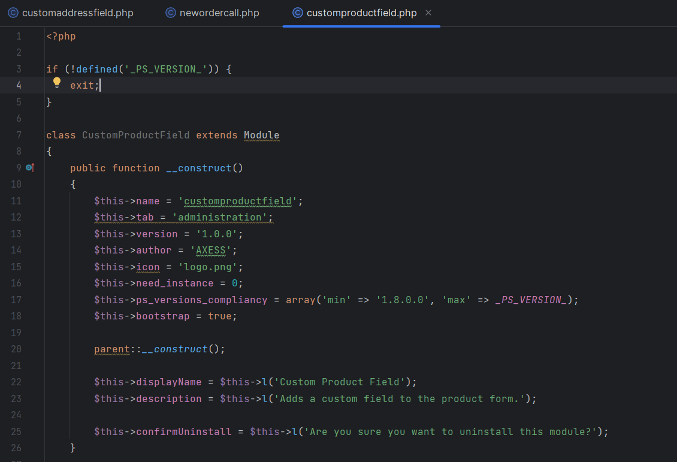Click the lightbulb quick-fix icon beside exit

pyautogui.click(x=57, y=83)
